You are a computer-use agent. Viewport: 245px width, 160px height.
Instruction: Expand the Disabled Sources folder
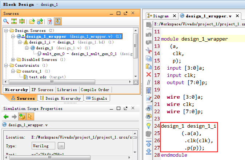click(x=13, y=60)
